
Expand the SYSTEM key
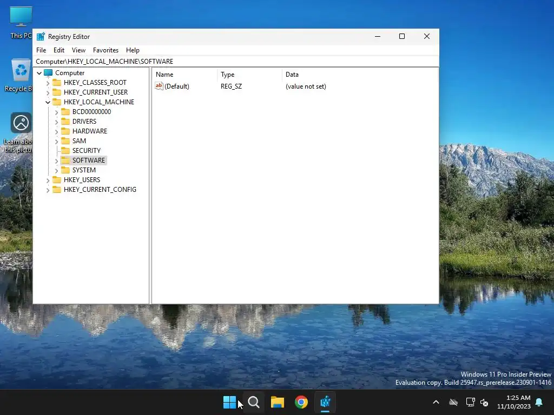click(x=56, y=170)
